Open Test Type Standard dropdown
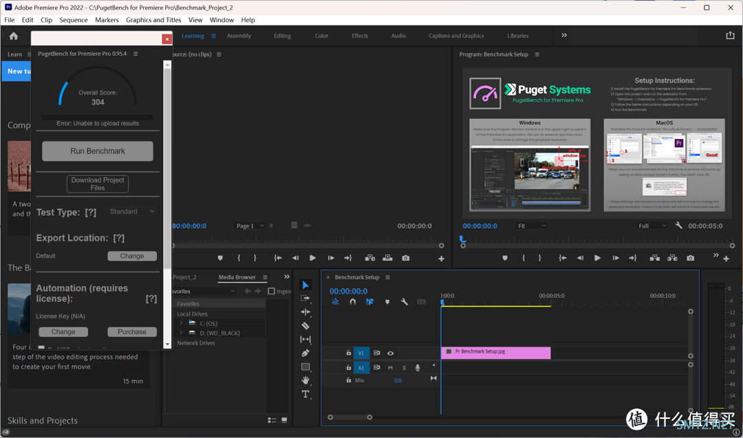Viewport: 743px width, 438px height. pyautogui.click(x=131, y=211)
